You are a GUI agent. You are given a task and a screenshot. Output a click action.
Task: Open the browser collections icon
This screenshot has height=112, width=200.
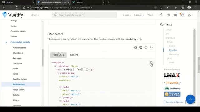coord(182,7)
